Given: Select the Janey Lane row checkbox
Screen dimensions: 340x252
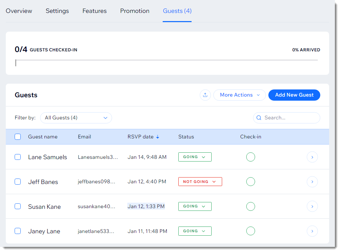Looking at the screenshot, I should tap(18, 231).
